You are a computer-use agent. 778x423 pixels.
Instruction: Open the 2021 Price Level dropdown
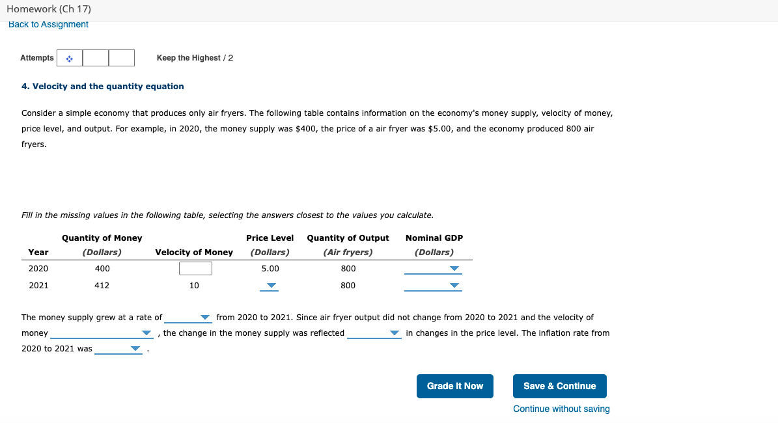270,285
